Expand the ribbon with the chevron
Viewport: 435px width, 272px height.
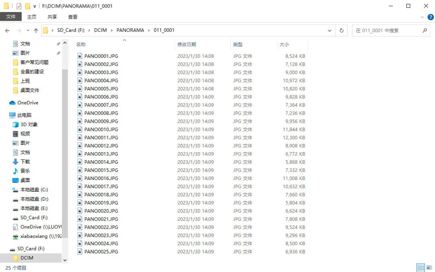click(x=422, y=17)
